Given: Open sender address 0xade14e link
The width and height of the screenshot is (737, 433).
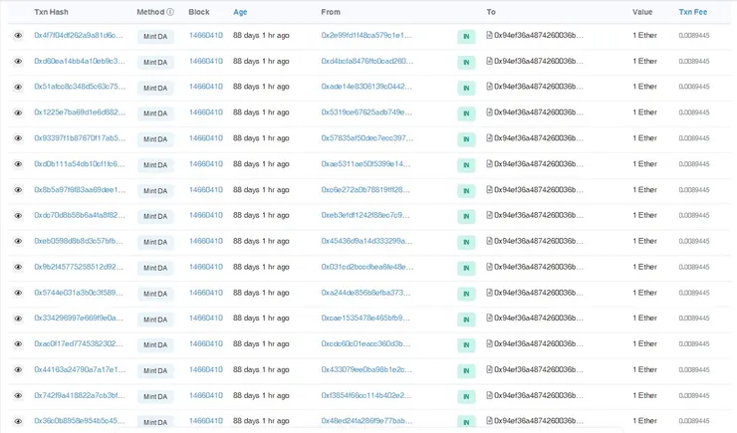Looking at the screenshot, I should tap(367, 87).
